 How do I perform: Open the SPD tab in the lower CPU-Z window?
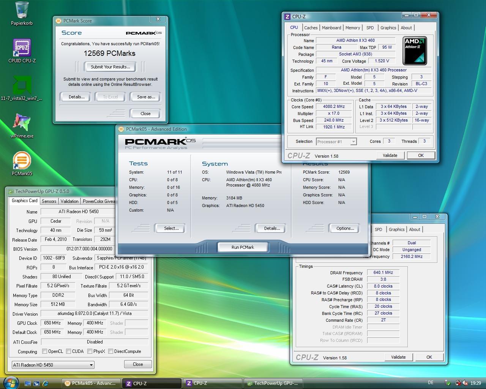pyautogui.click(x=378, y=229)
